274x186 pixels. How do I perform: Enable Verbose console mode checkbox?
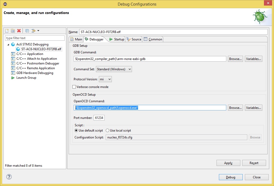coord(74,87)
